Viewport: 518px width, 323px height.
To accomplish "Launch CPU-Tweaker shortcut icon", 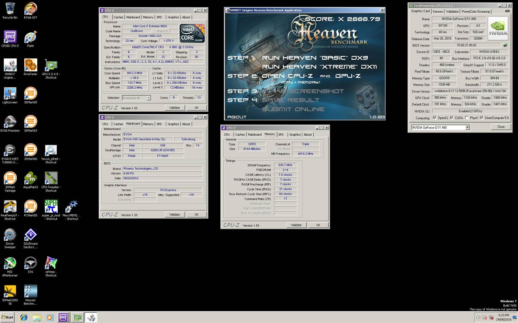I will [51, 182].
